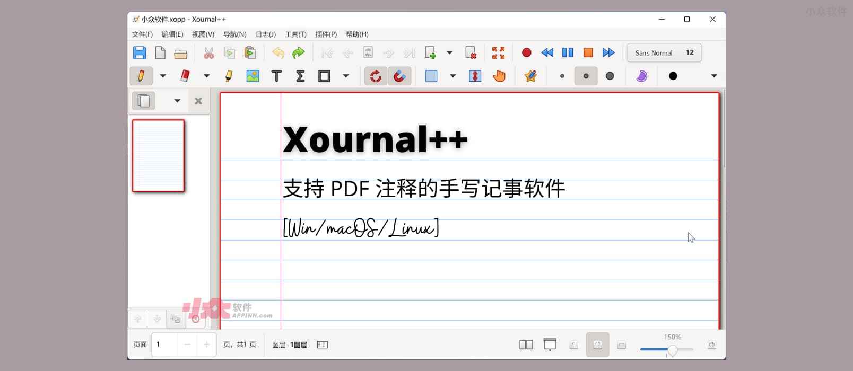This screenshot has height=371, width=853.
Task: Open insert page dropdown arrow
Action: click(x=449, y=52)
